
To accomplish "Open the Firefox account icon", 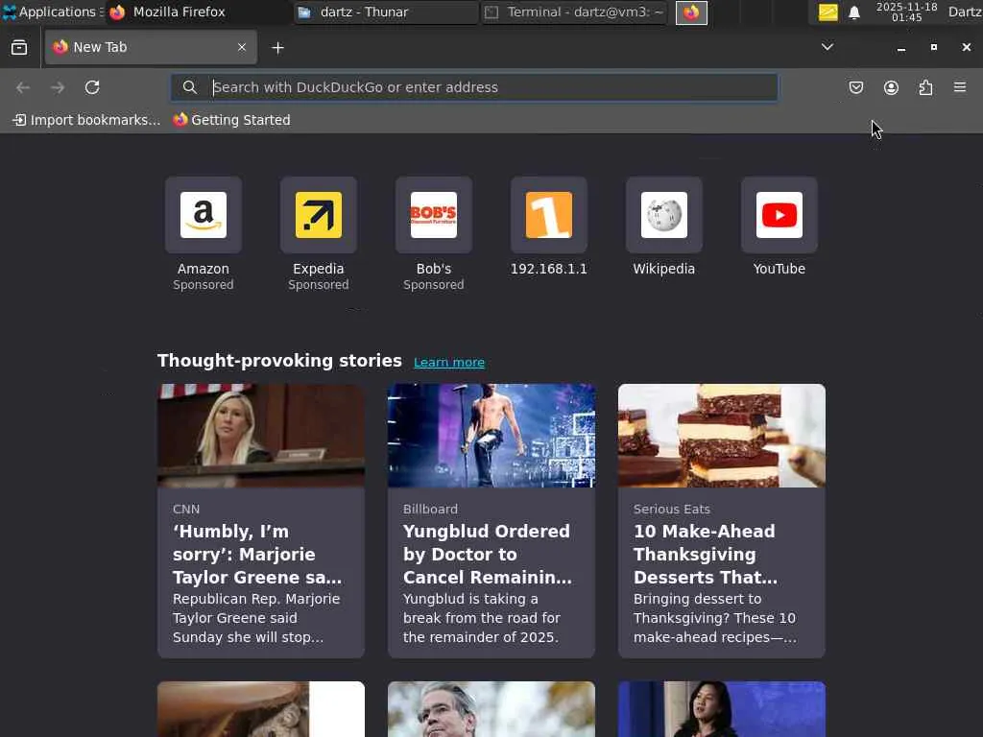I will click(891, 87).
